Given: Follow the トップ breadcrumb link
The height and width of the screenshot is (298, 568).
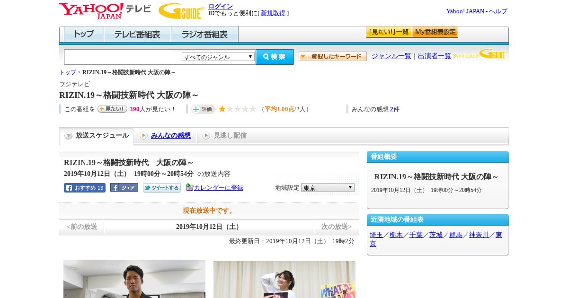Looking at the screenshot, I should [68, 72].
